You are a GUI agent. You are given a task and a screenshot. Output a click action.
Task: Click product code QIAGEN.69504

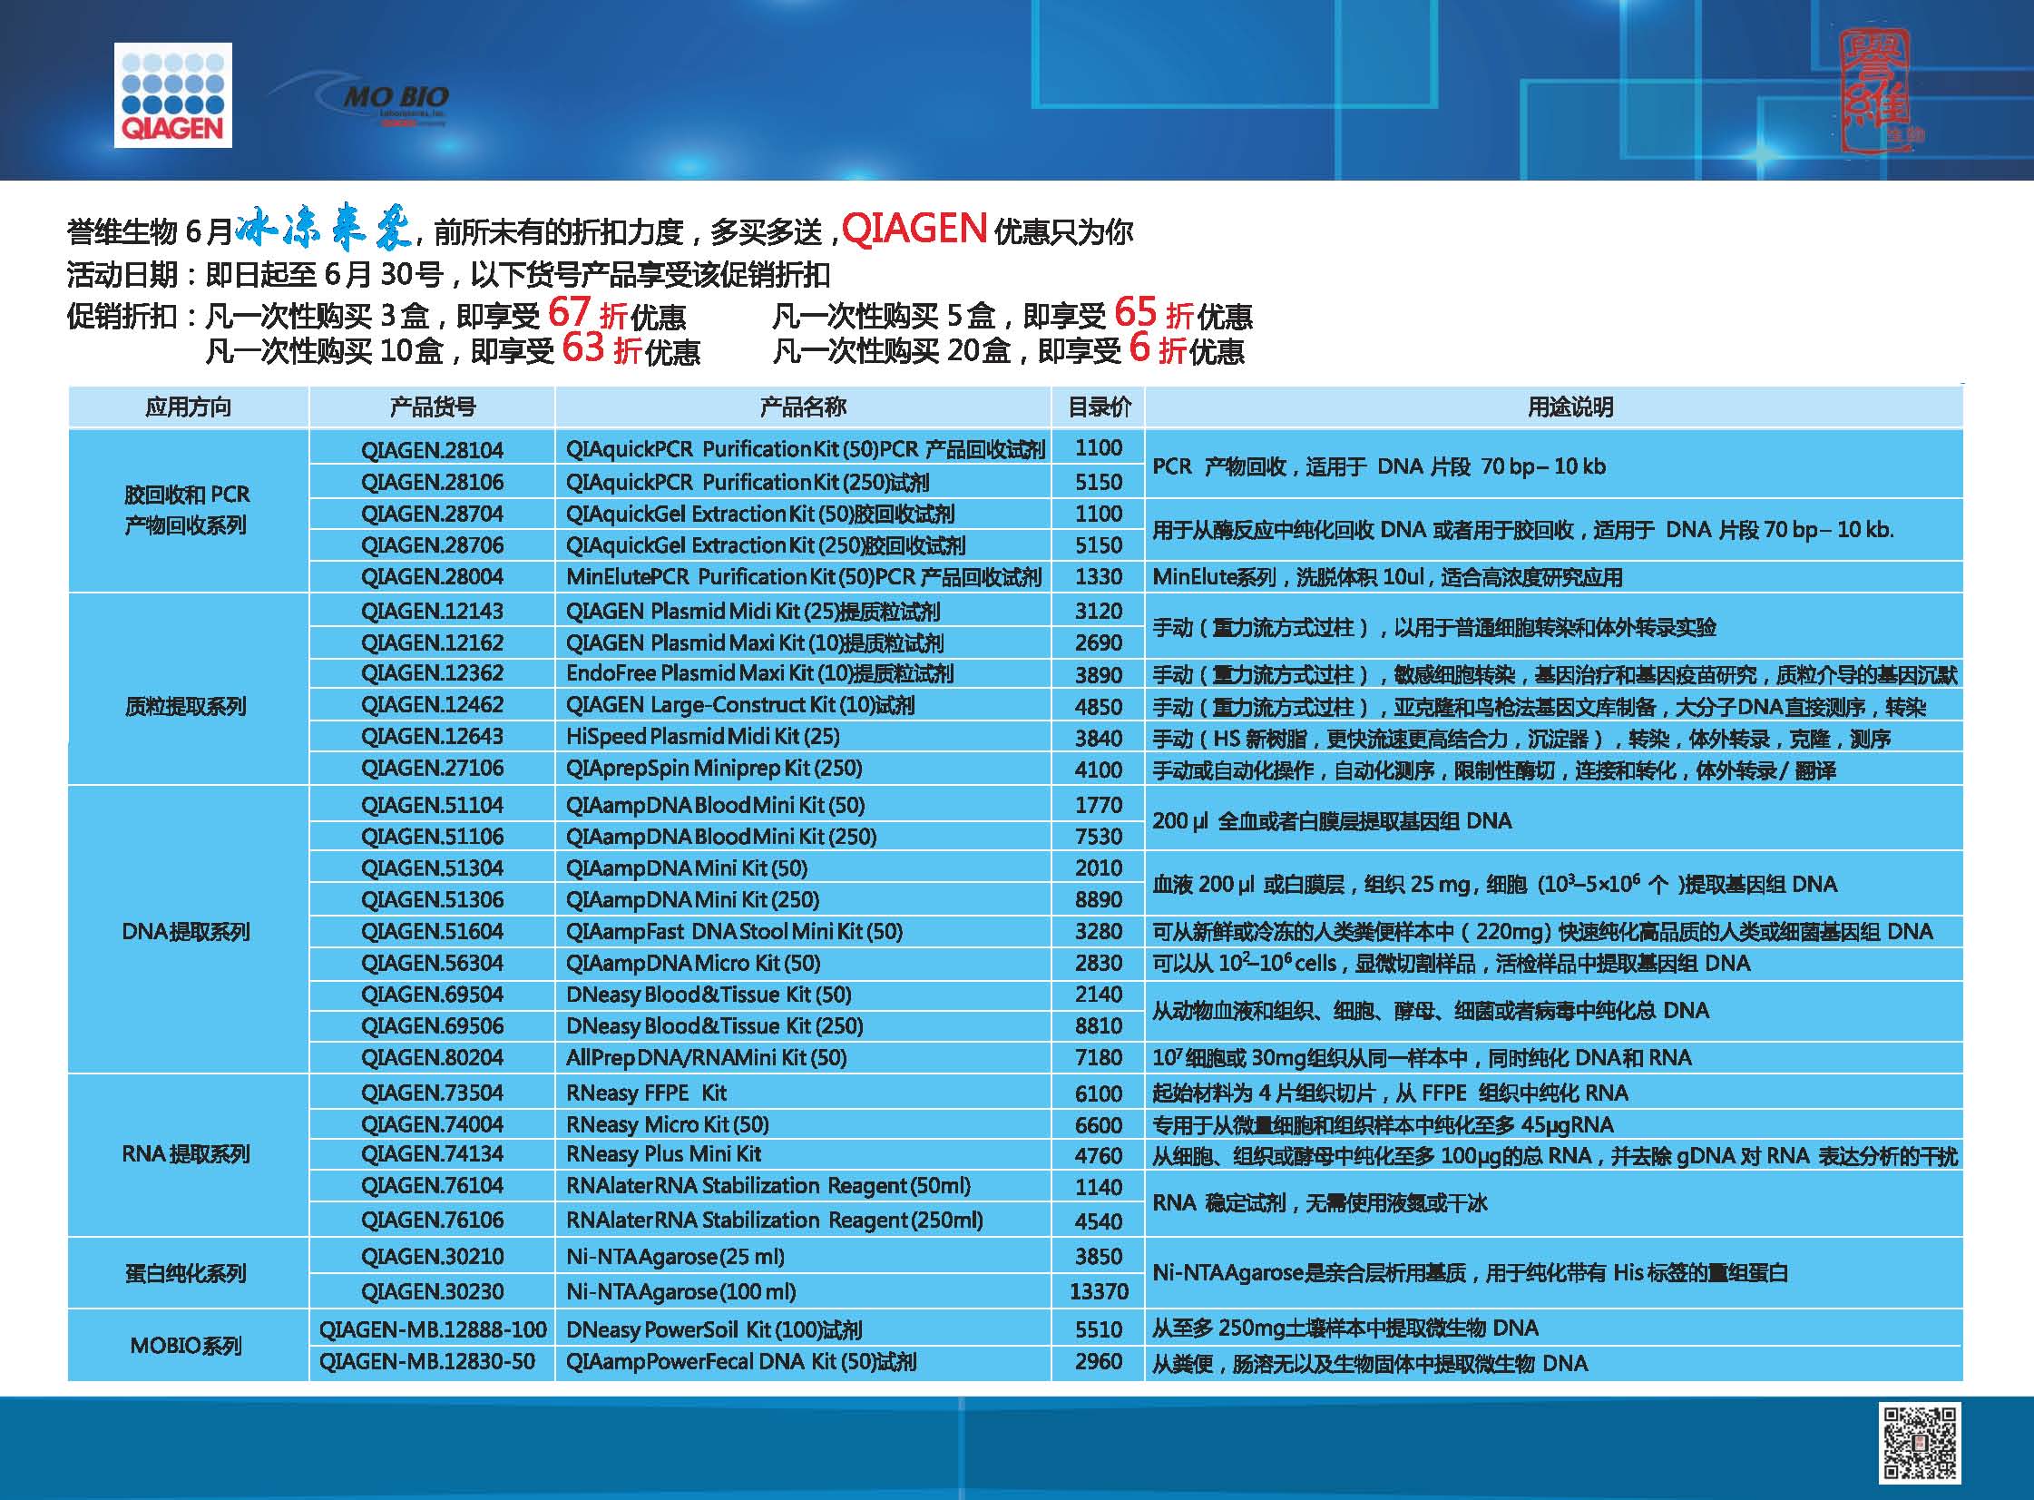(432, 995)
